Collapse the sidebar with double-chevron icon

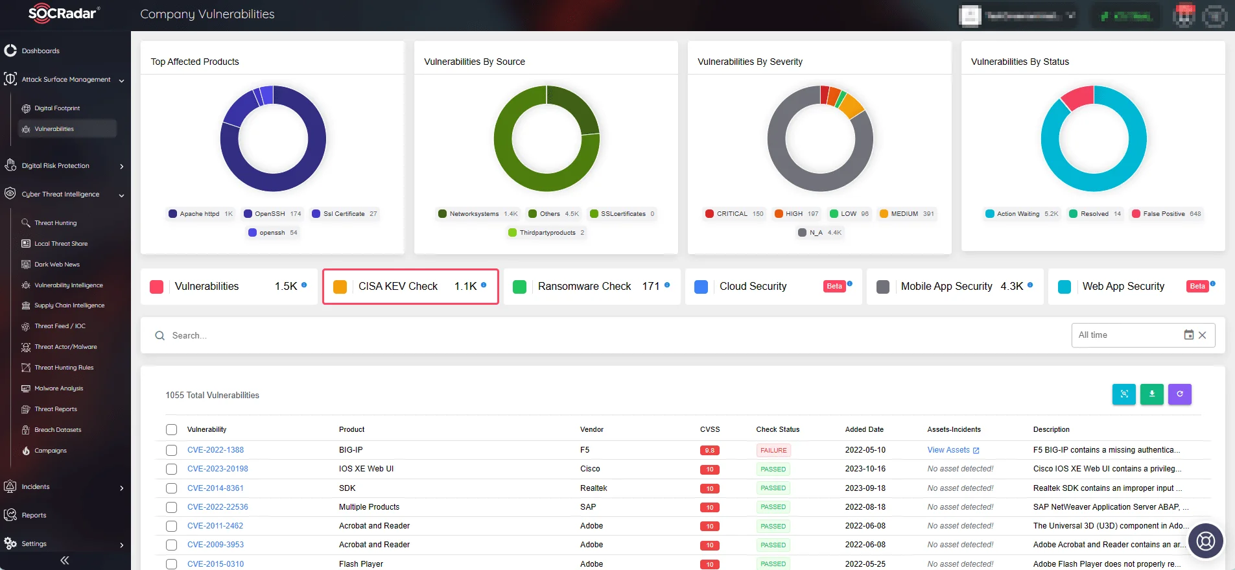click(65, 560)
